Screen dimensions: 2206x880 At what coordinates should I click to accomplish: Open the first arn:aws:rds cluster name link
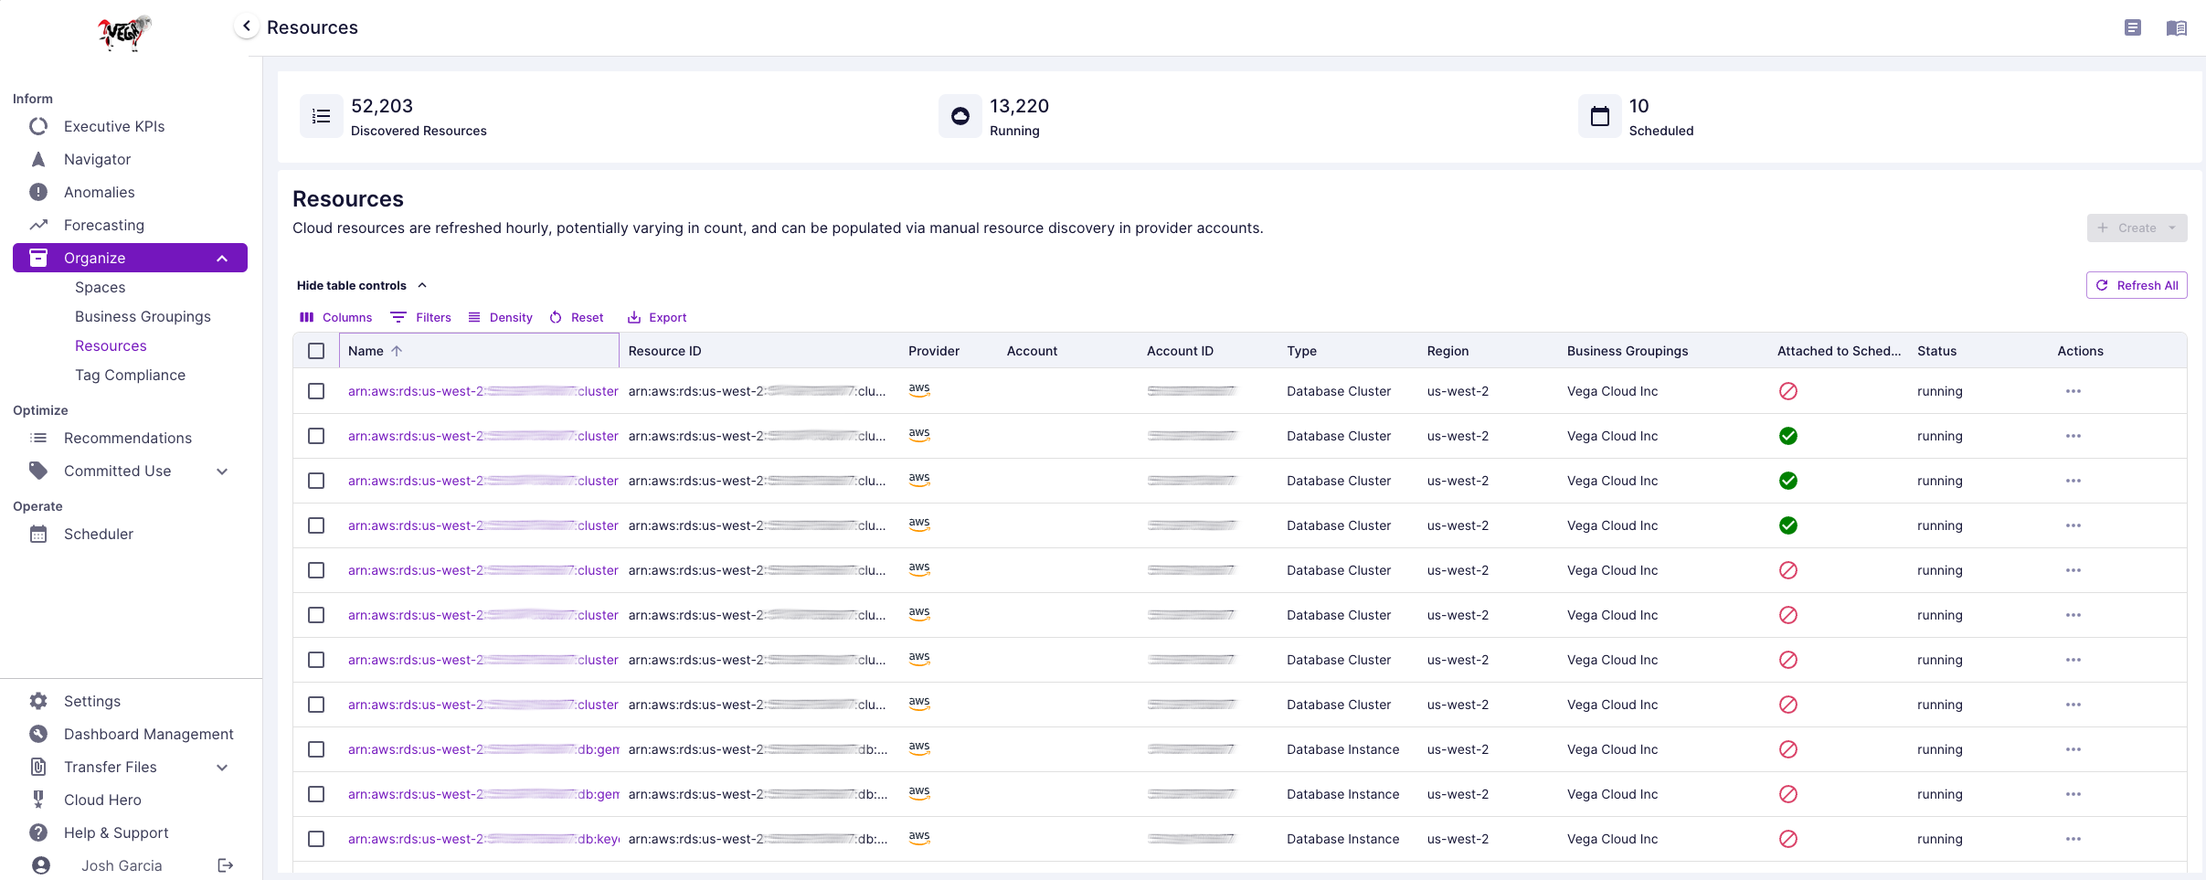483,391
